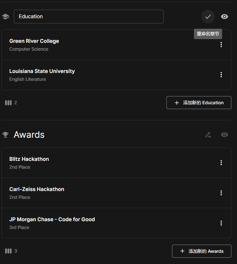
Task: Add a new Education entry
Action: (199, 103)
